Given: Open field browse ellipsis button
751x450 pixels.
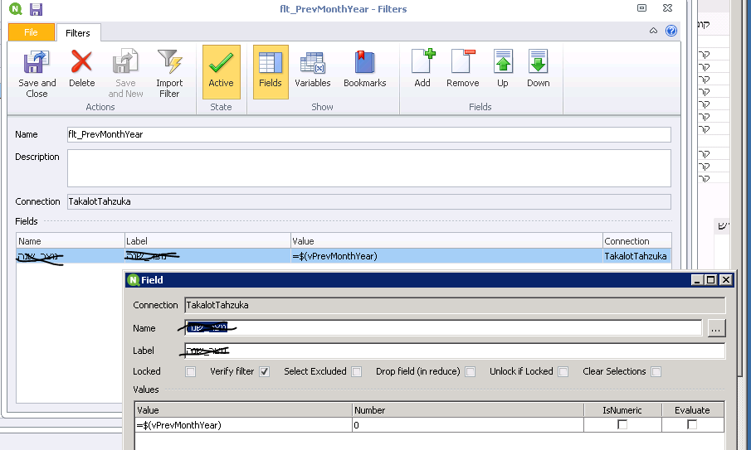Looking at the screenshot, I should pyautogui.click(x=716, y=329).
